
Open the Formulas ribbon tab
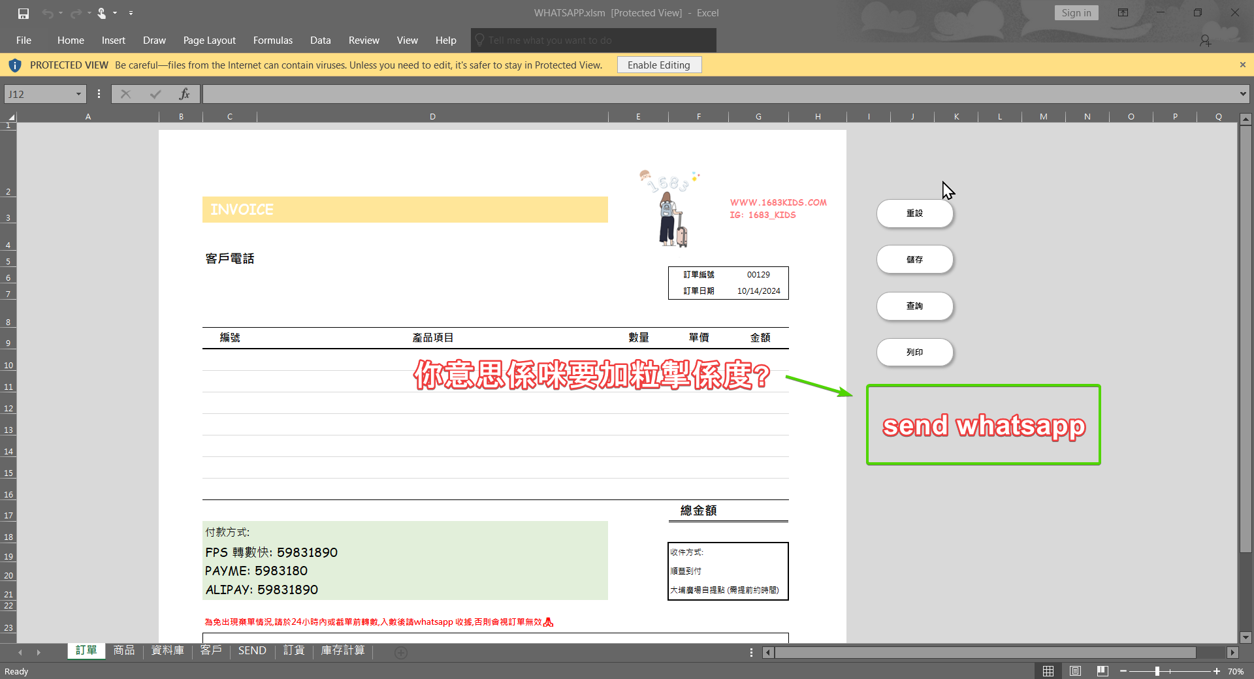(272, 40)
